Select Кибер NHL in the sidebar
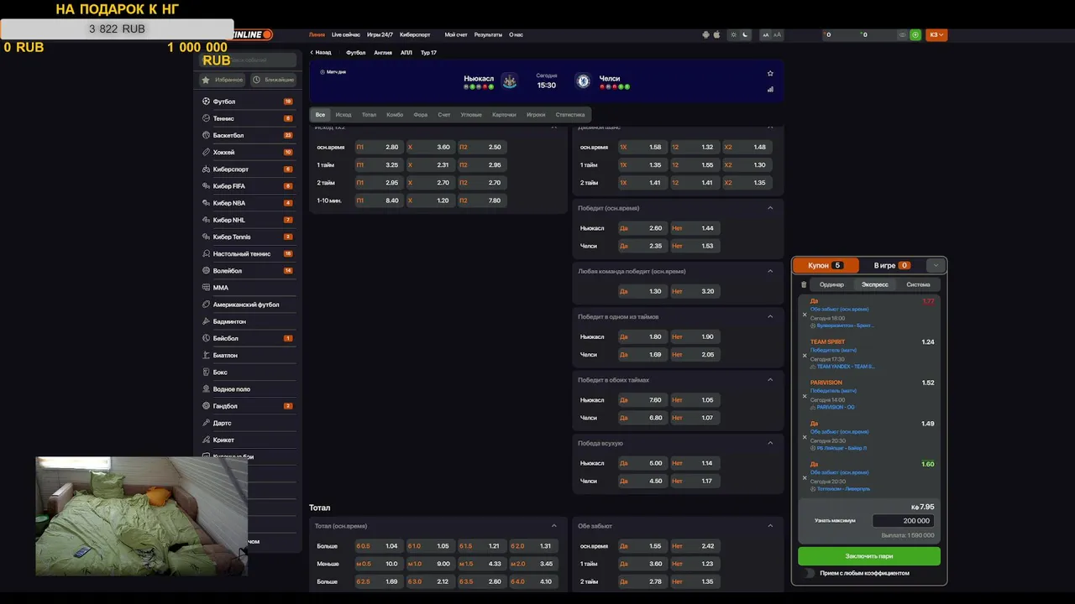Screen dimensions: 1075x604 [248, 220]
